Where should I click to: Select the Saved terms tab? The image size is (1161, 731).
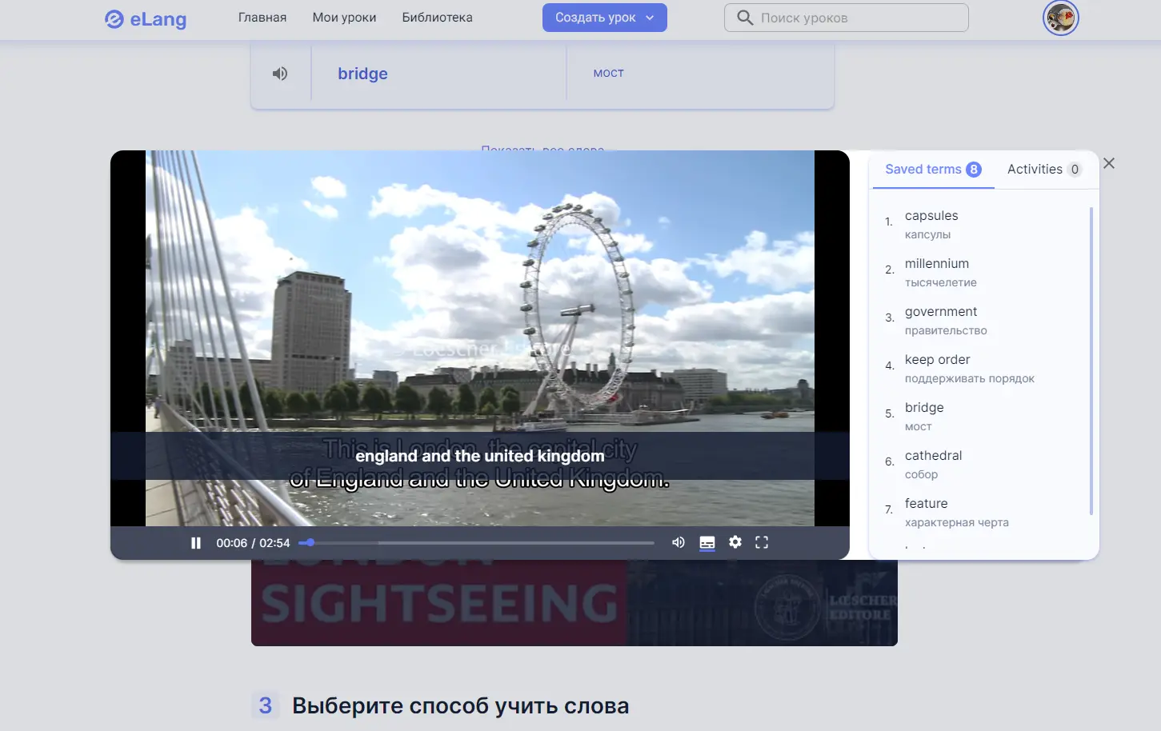(x=923, y=169)
